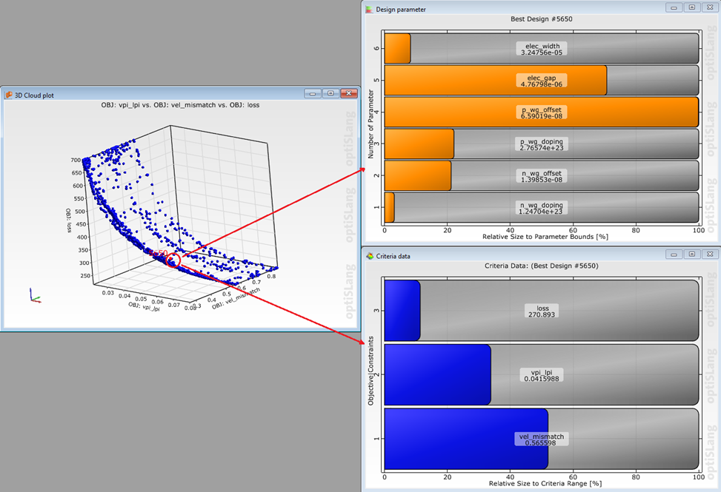The height and width of the screenshot is (492, 721).
Task: Click the orange elec_width bar
Action: pyautogui.click(x=397, y=49)
